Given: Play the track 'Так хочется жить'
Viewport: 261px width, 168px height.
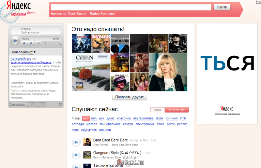Looking at the screenshot, I should tap(76, 165).
